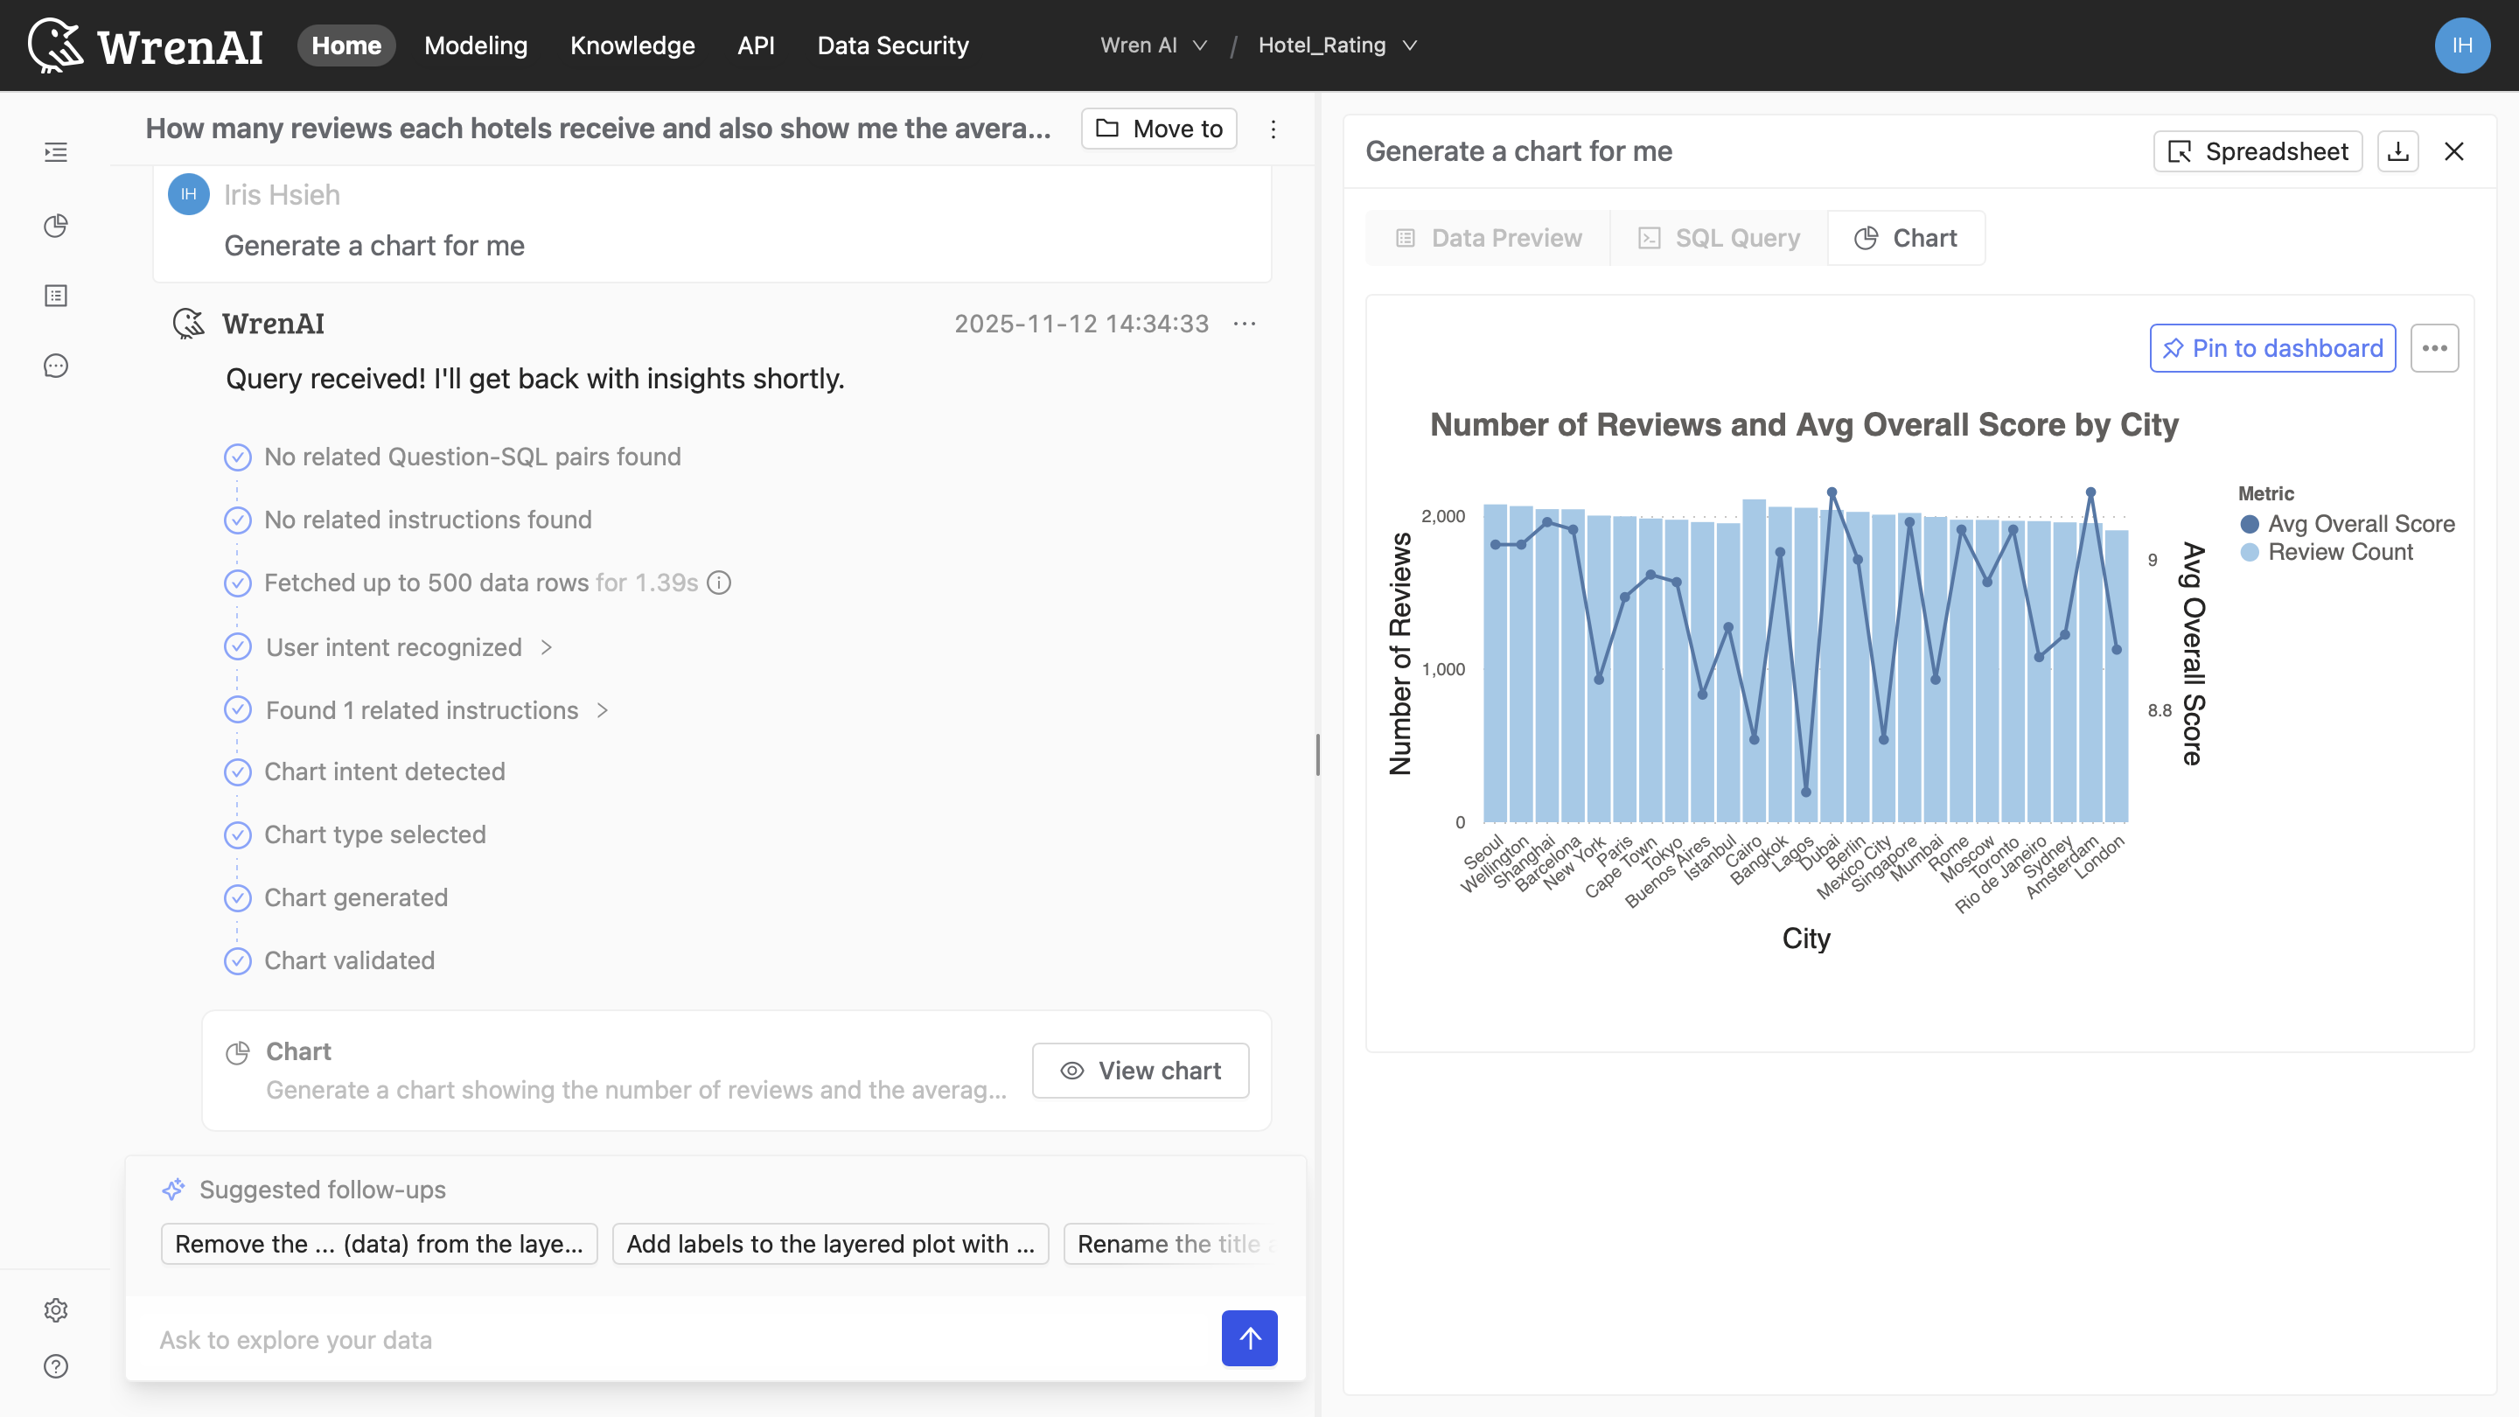Open settings gear in sidebar
Screen dimensions: 2519x1417
(x=56, y=1309)
